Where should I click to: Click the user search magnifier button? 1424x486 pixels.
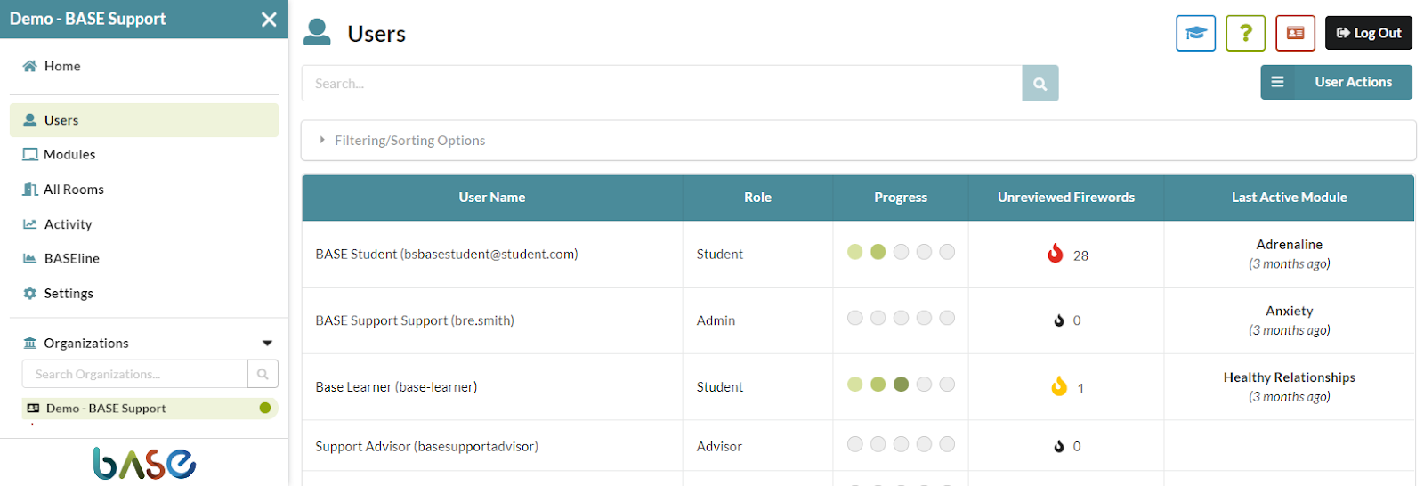[1040, 83]
